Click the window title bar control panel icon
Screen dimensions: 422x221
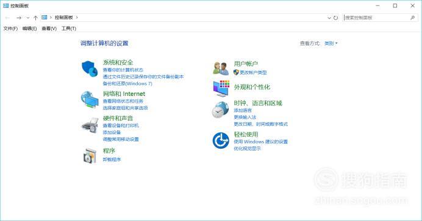click(x=5, y=5)
